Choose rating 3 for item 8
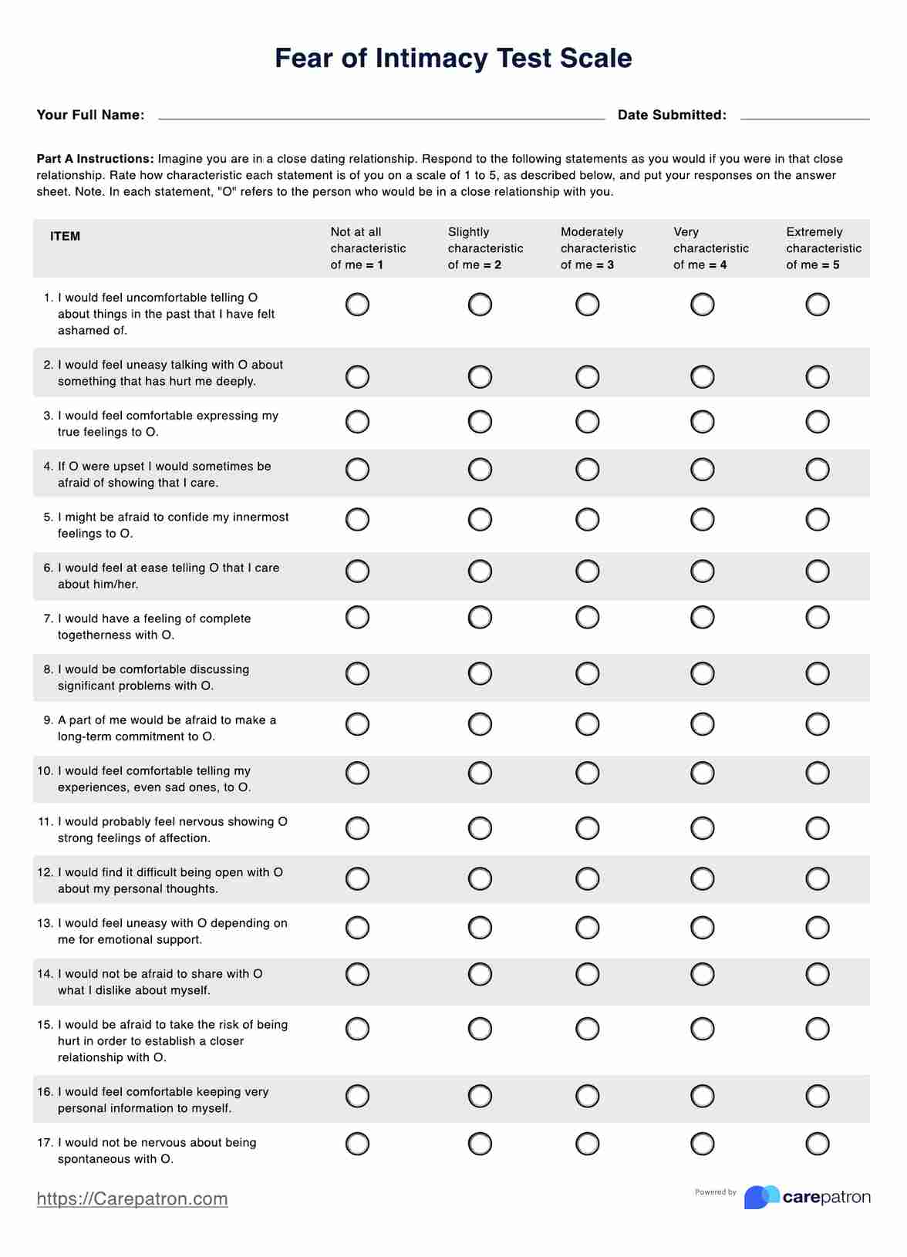 (587, 674)
